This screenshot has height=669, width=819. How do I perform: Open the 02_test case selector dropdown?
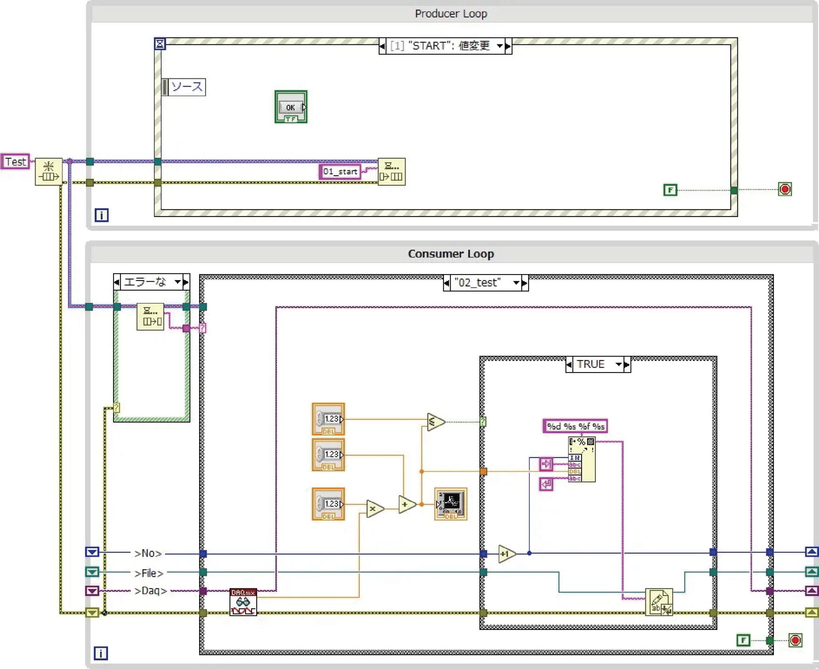[x=516, y=283]
